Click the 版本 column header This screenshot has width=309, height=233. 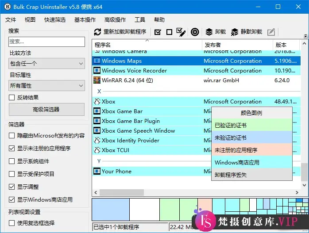point(286,45)
